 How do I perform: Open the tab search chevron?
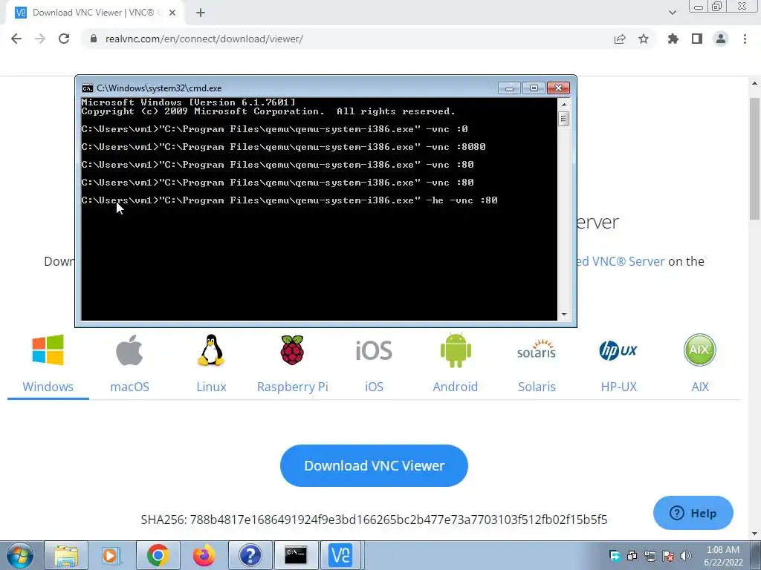point(672,13)
